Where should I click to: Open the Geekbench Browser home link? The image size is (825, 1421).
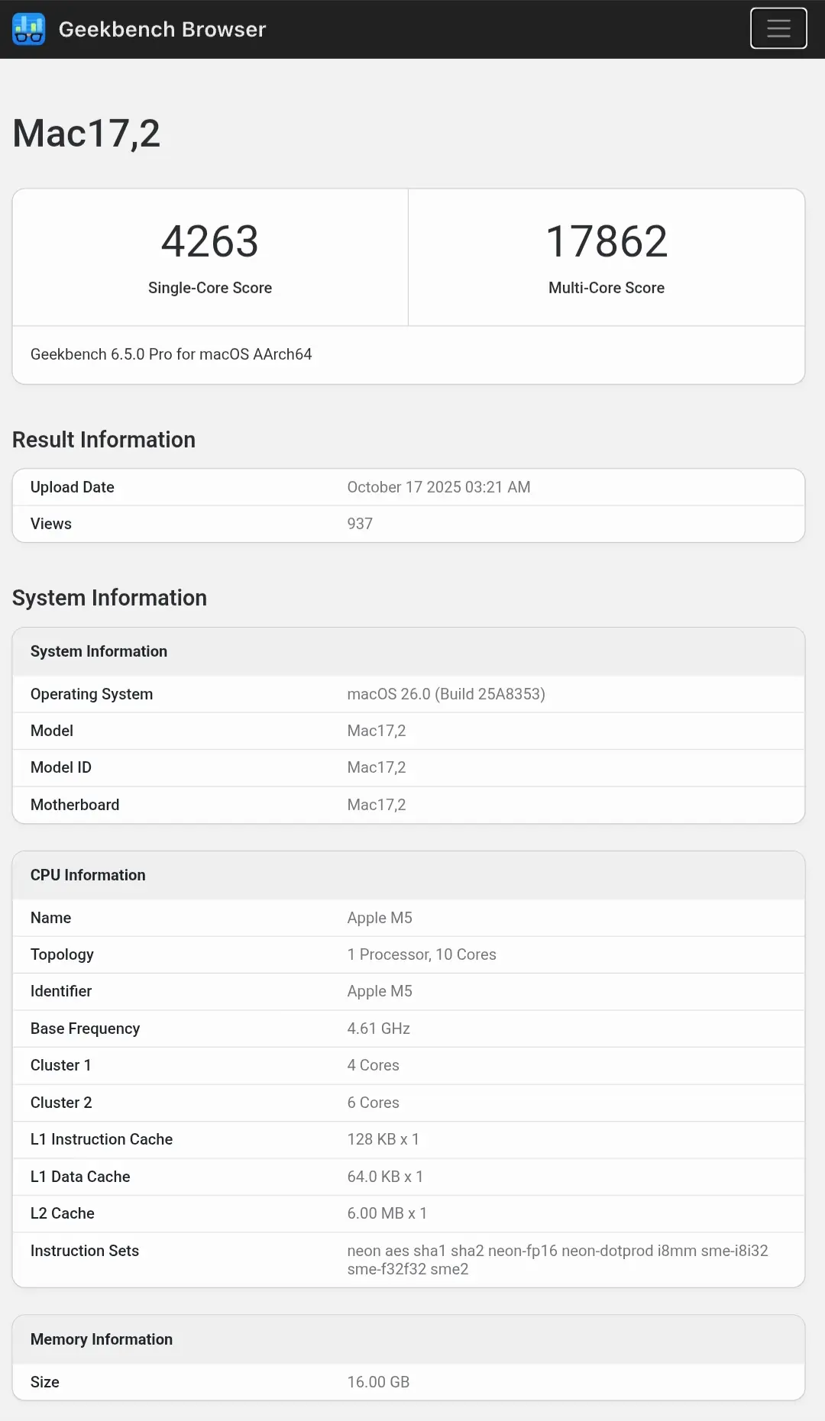click(162, 29)
